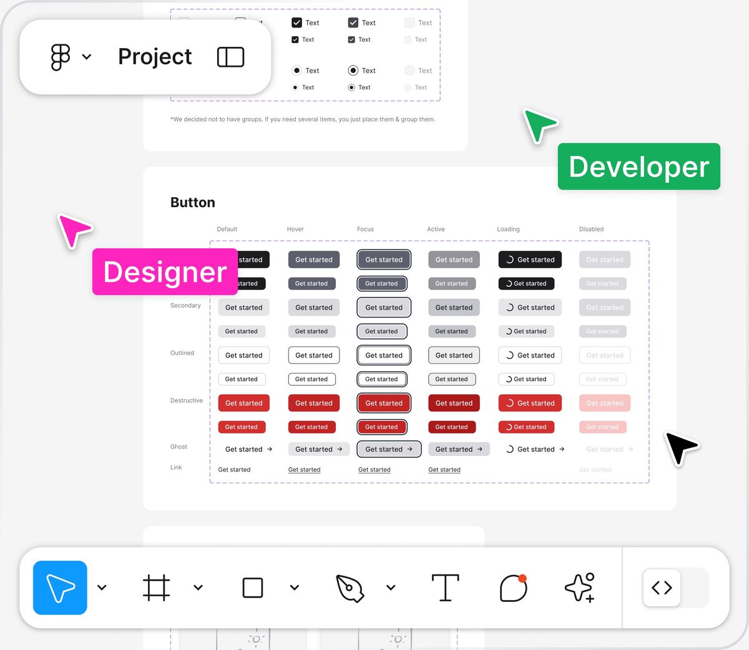Click the large disabled checkbox
Screen dimensions: 749x650
point(409,22)
